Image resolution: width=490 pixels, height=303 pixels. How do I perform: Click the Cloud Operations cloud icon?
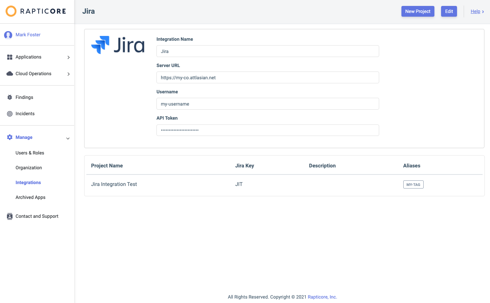(x=10, y=74)
